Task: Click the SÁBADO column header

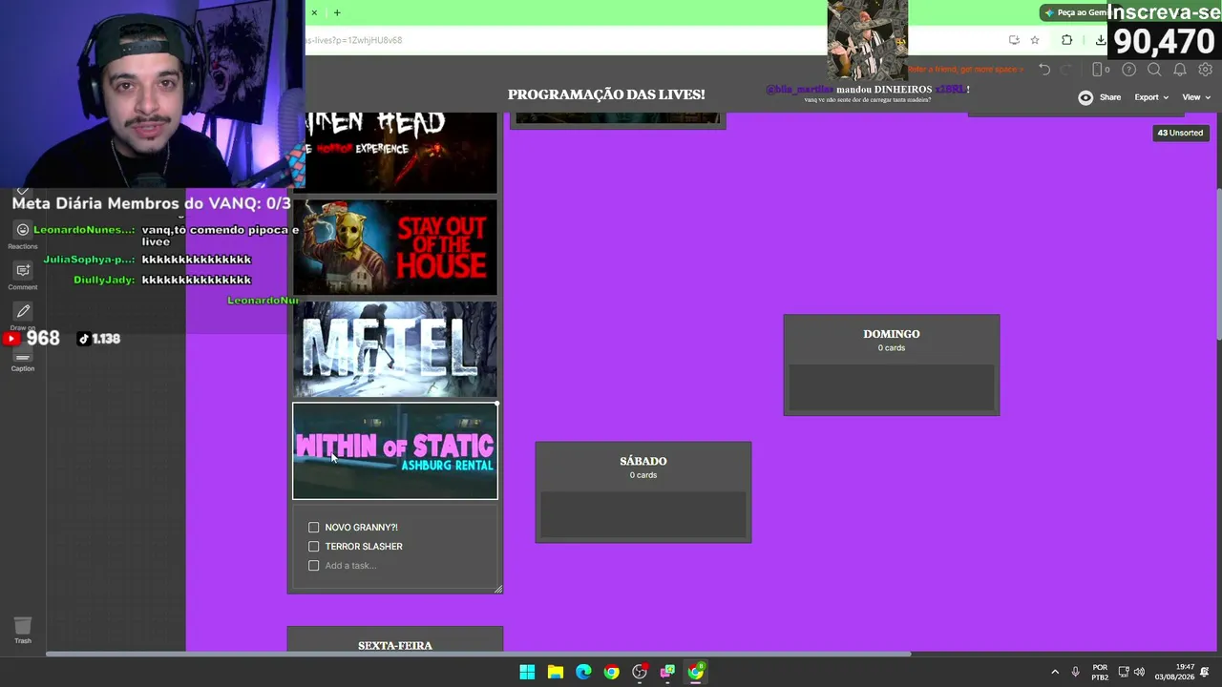Action: click(643, 461)
